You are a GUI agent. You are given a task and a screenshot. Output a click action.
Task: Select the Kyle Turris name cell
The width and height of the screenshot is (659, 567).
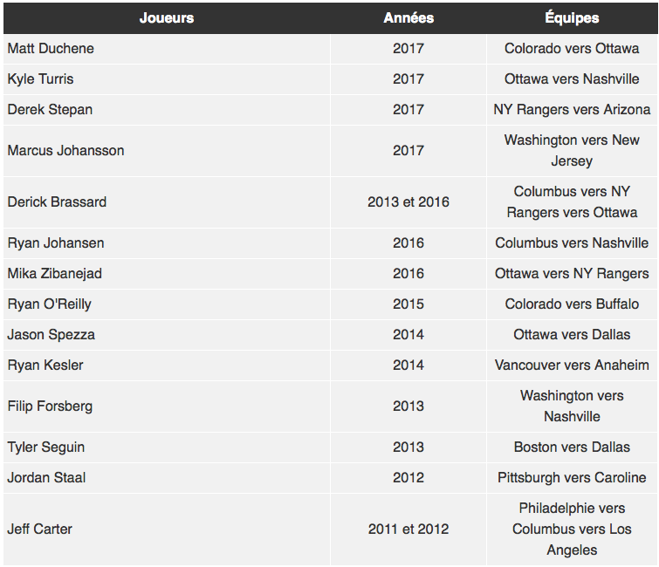pos(167,79)
